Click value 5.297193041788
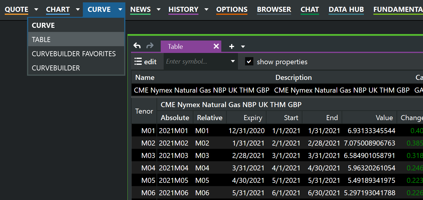The image size is (423, 200). [370, 193]
